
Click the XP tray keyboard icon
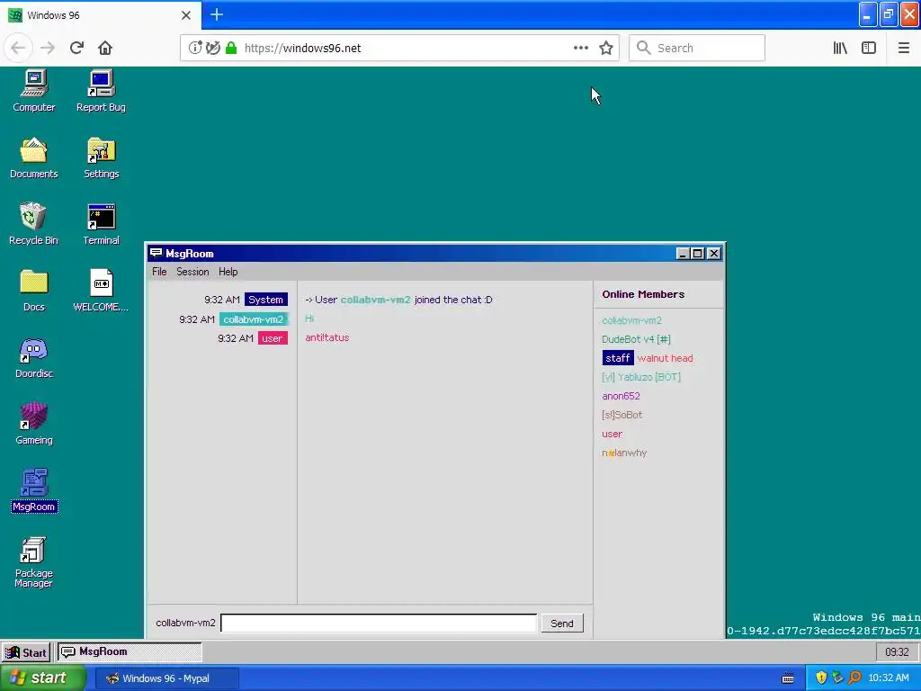788,678
